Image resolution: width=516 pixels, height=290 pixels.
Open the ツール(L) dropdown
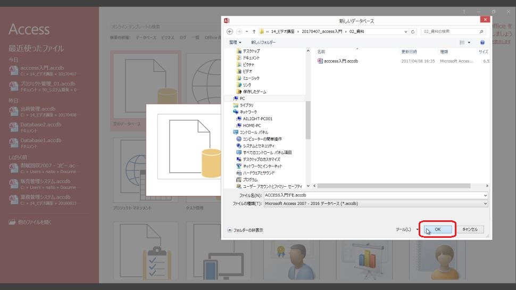click(x=407, y=229)
